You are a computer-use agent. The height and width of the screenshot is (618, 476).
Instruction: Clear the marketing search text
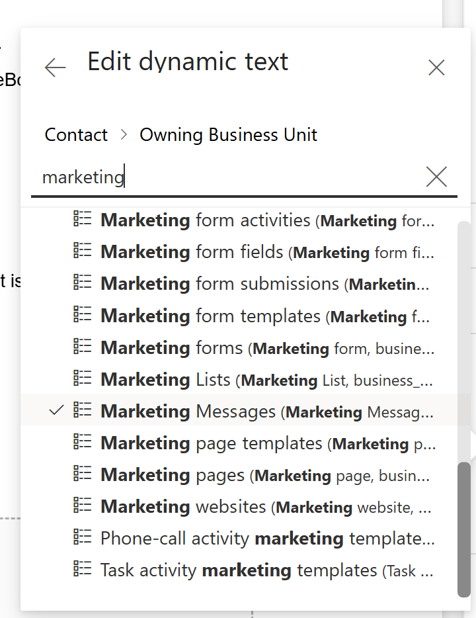pos(436,177)
